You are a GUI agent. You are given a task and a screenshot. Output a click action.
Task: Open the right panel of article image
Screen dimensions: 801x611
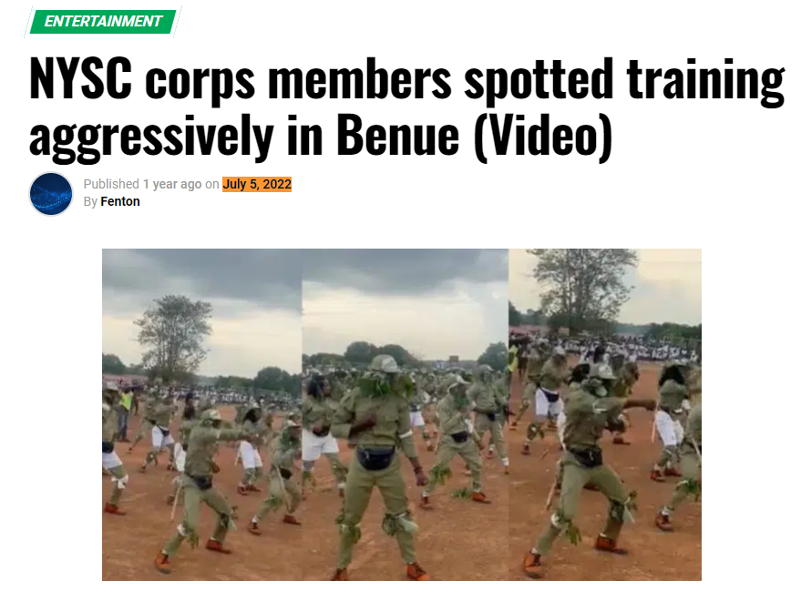(x=605, y=414)
